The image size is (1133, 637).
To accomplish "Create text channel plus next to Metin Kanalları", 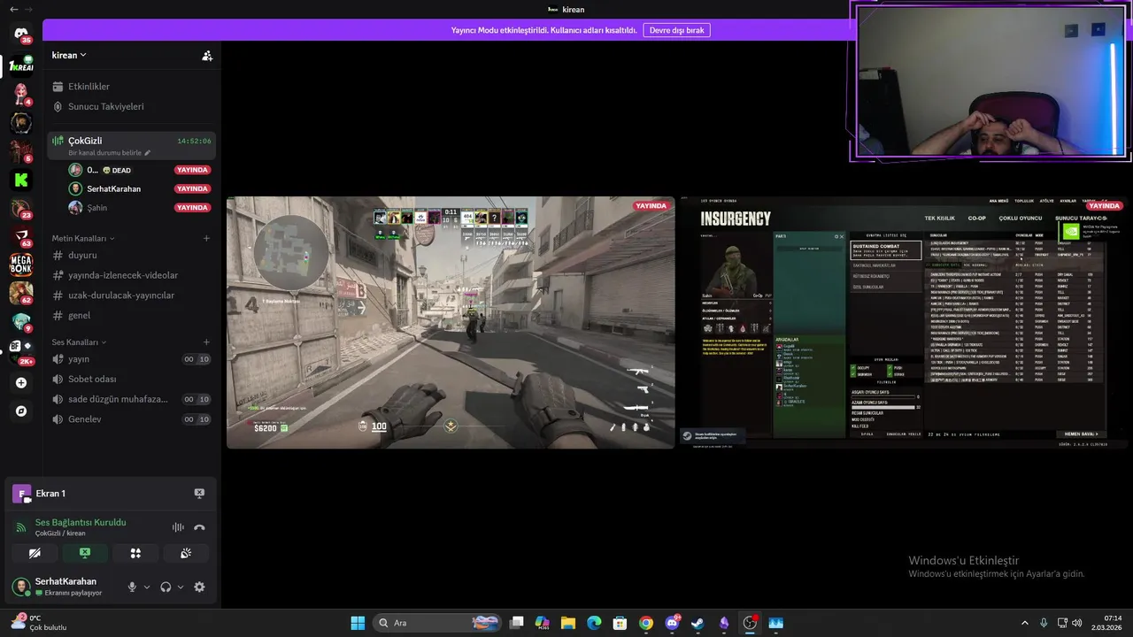I will tap(206, 238).
